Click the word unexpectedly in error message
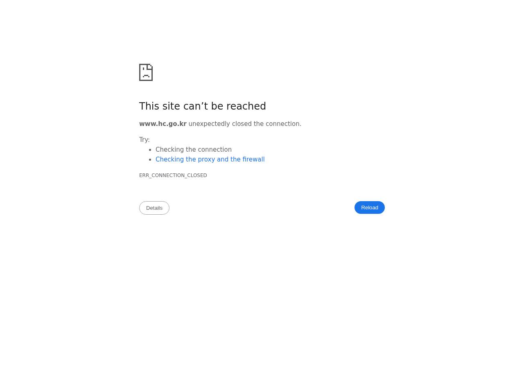This screenshot has width=524, height=368. [209, 124]
